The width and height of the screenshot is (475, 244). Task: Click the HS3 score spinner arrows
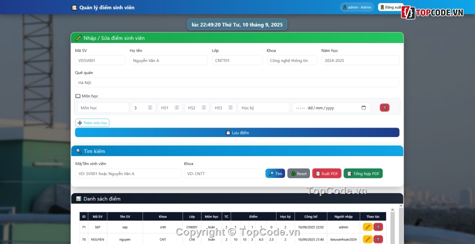(231, 107)
